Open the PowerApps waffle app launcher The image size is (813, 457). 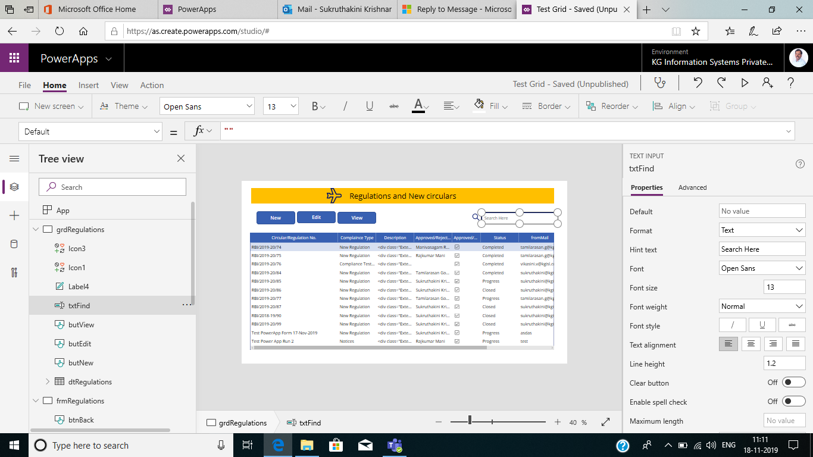(x=14, y=58)
